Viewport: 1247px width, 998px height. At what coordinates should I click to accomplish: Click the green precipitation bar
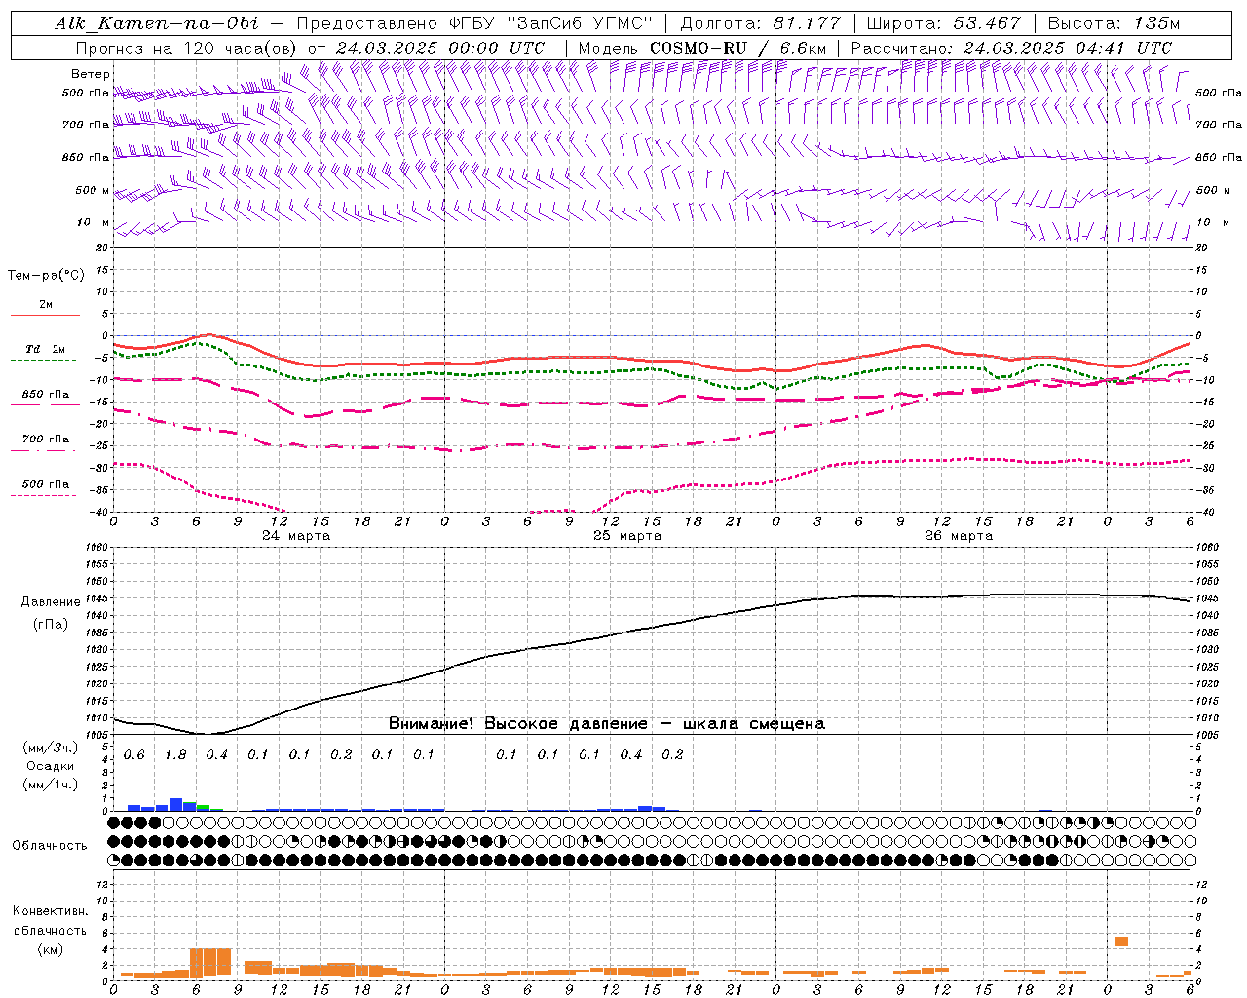point(204,807)
